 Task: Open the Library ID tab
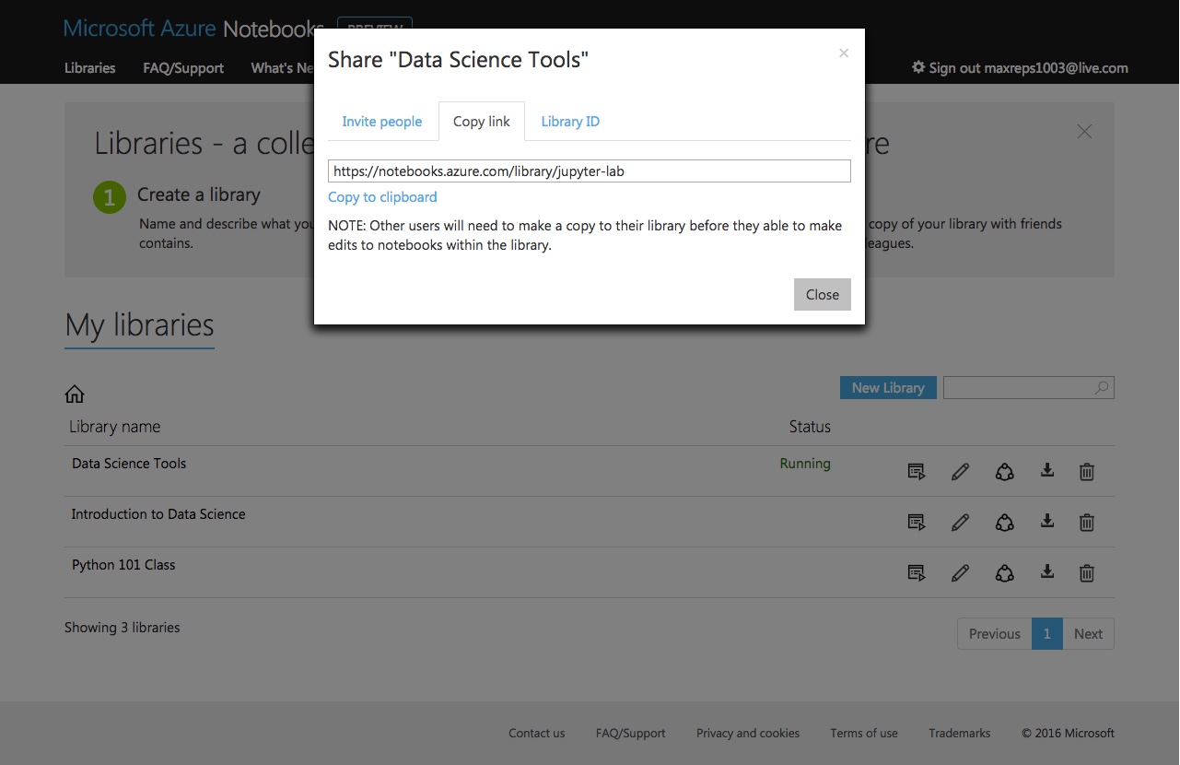point(570,122)
